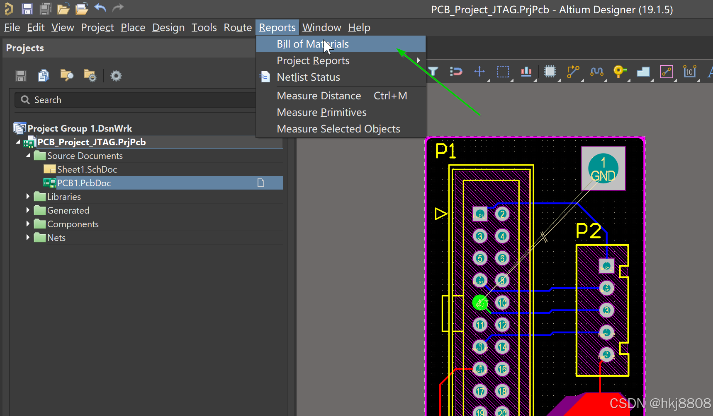
Task: Open the Window menu
Action: coord(321,28)
